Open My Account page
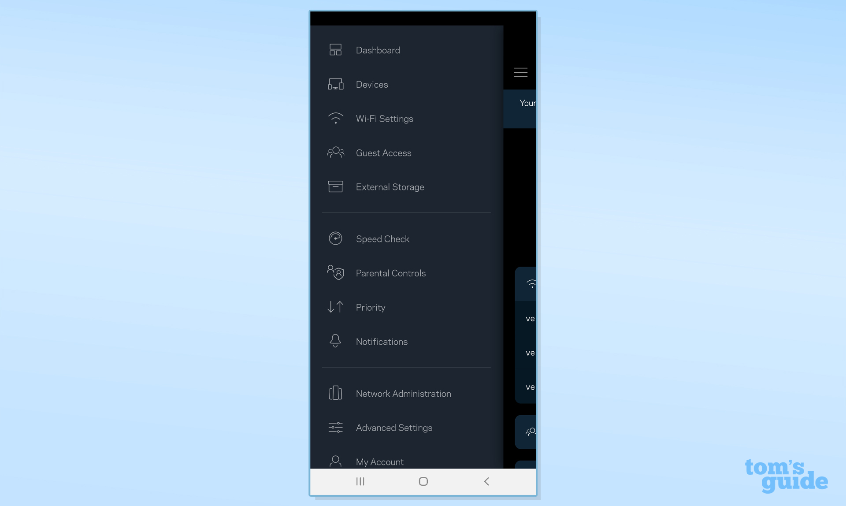 pos(380,461)
